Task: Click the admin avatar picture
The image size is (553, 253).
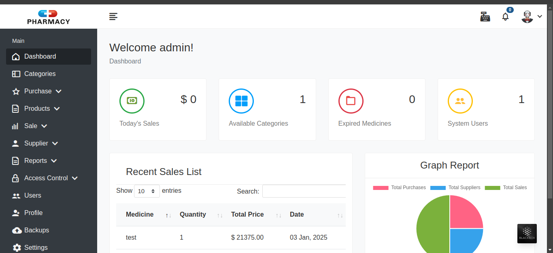Action: click(x=527, y=17)
